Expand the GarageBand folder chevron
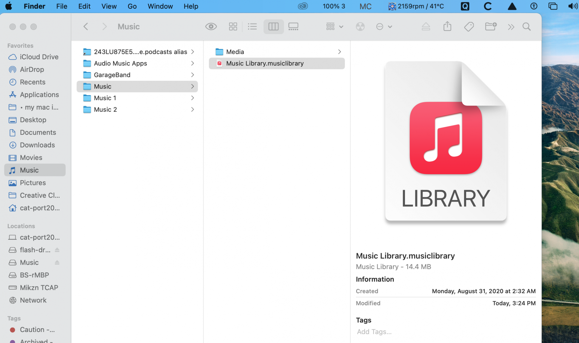This screenshot has width=579, height=343. click(x=193, y=75)
